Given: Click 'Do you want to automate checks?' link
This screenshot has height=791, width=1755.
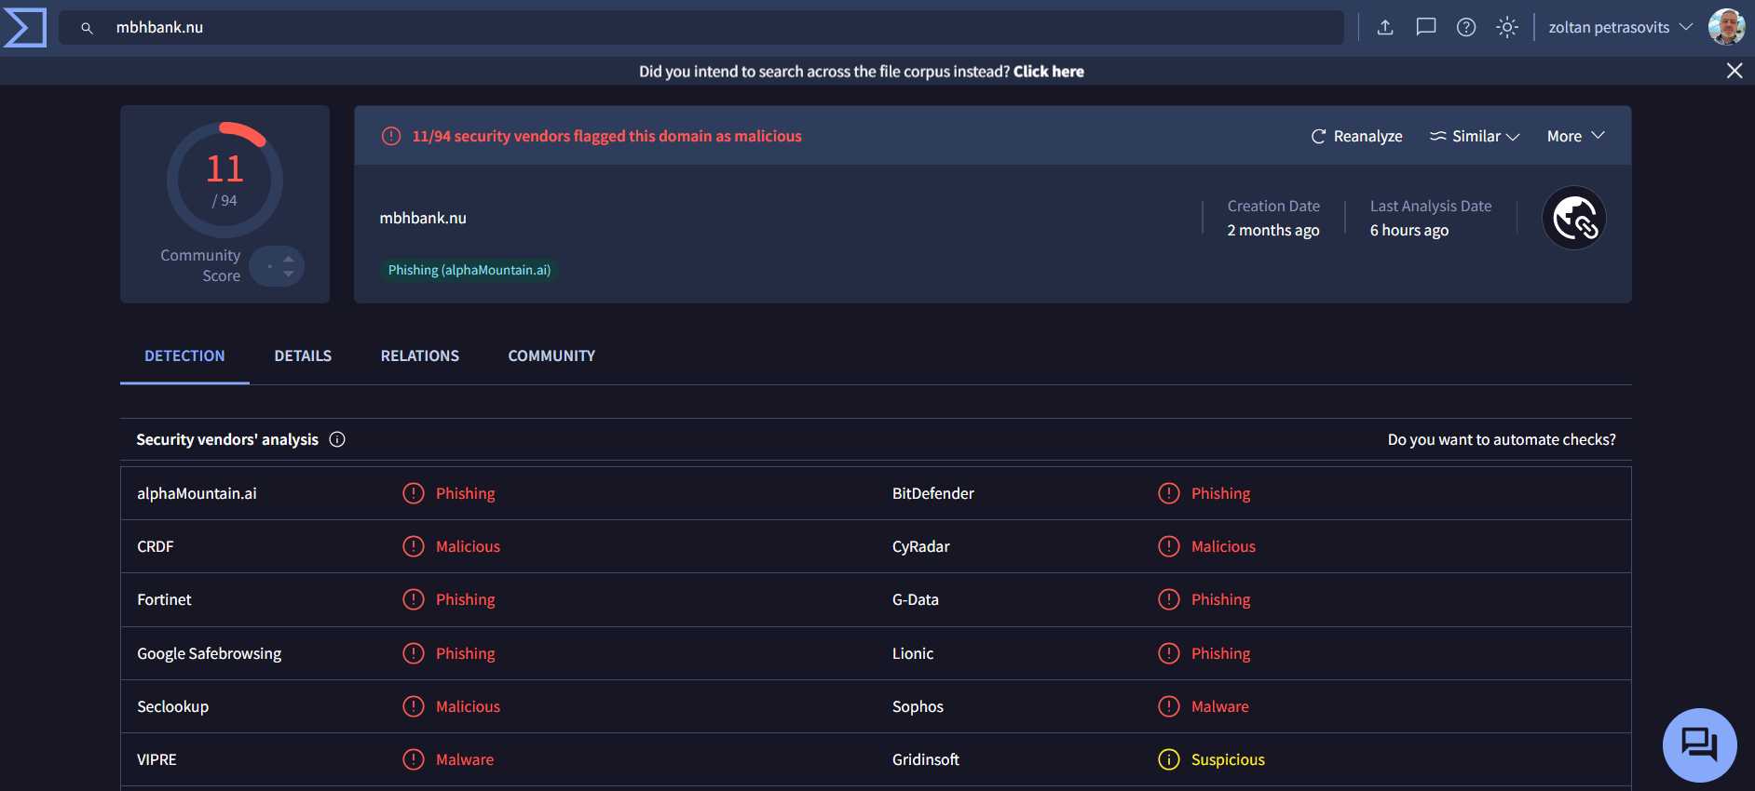Looking at the screenshot, I should click(1502, 439).
